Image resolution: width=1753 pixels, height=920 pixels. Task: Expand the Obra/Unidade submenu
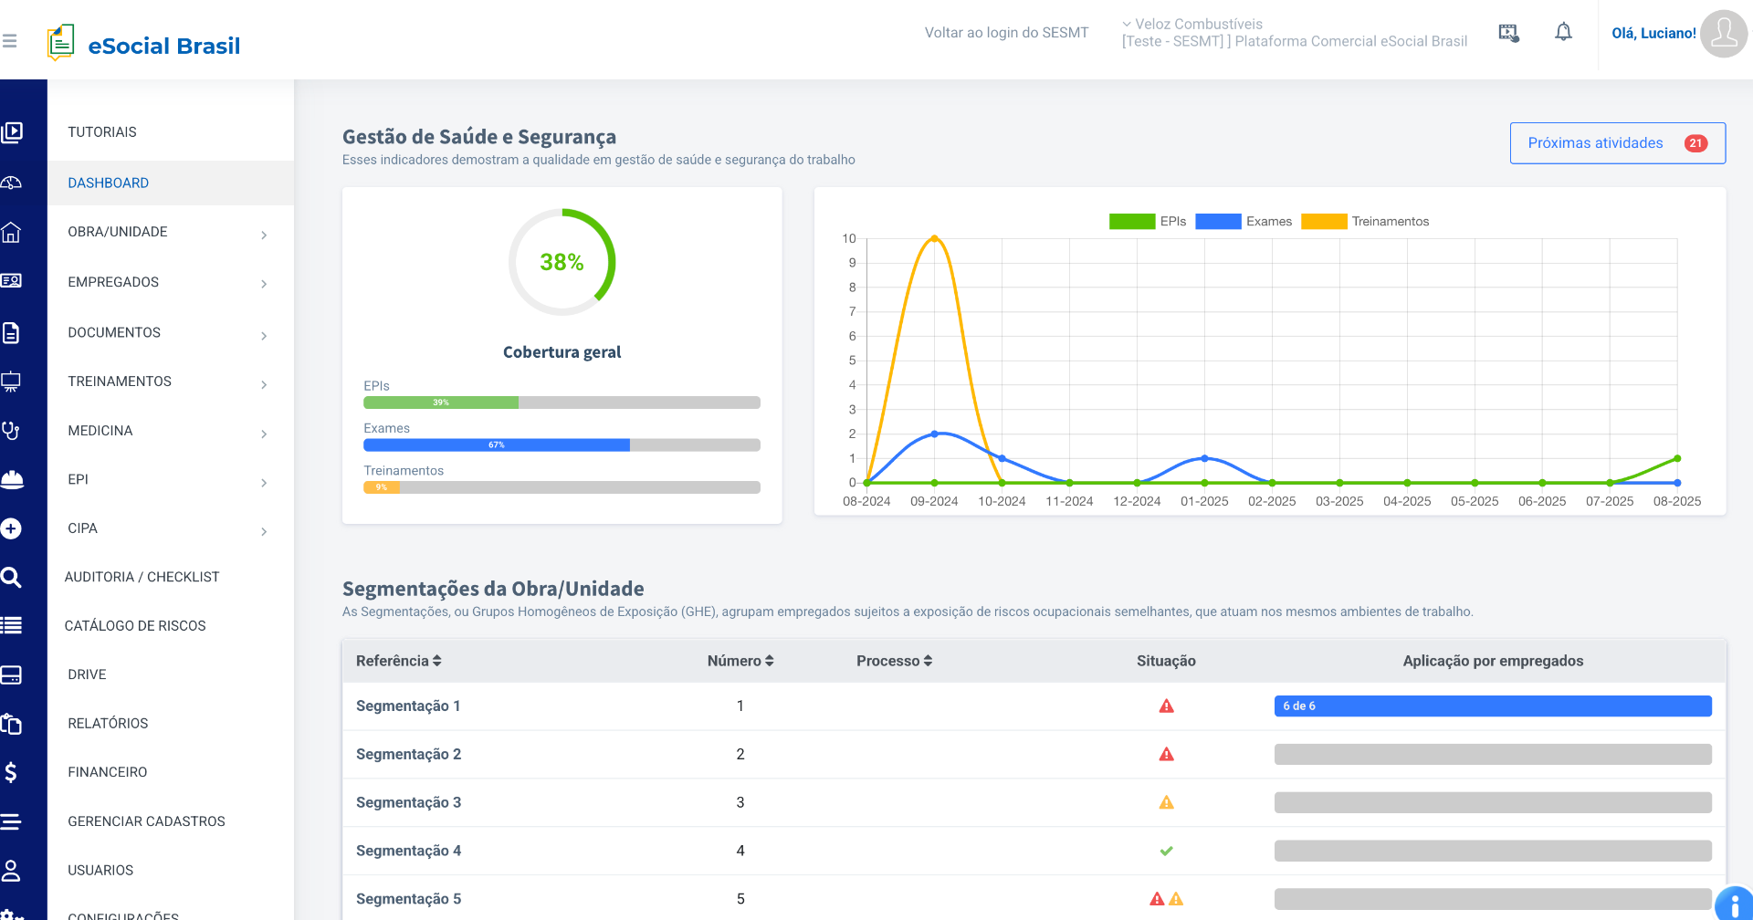pyautogui.click(x=264, y=235)
